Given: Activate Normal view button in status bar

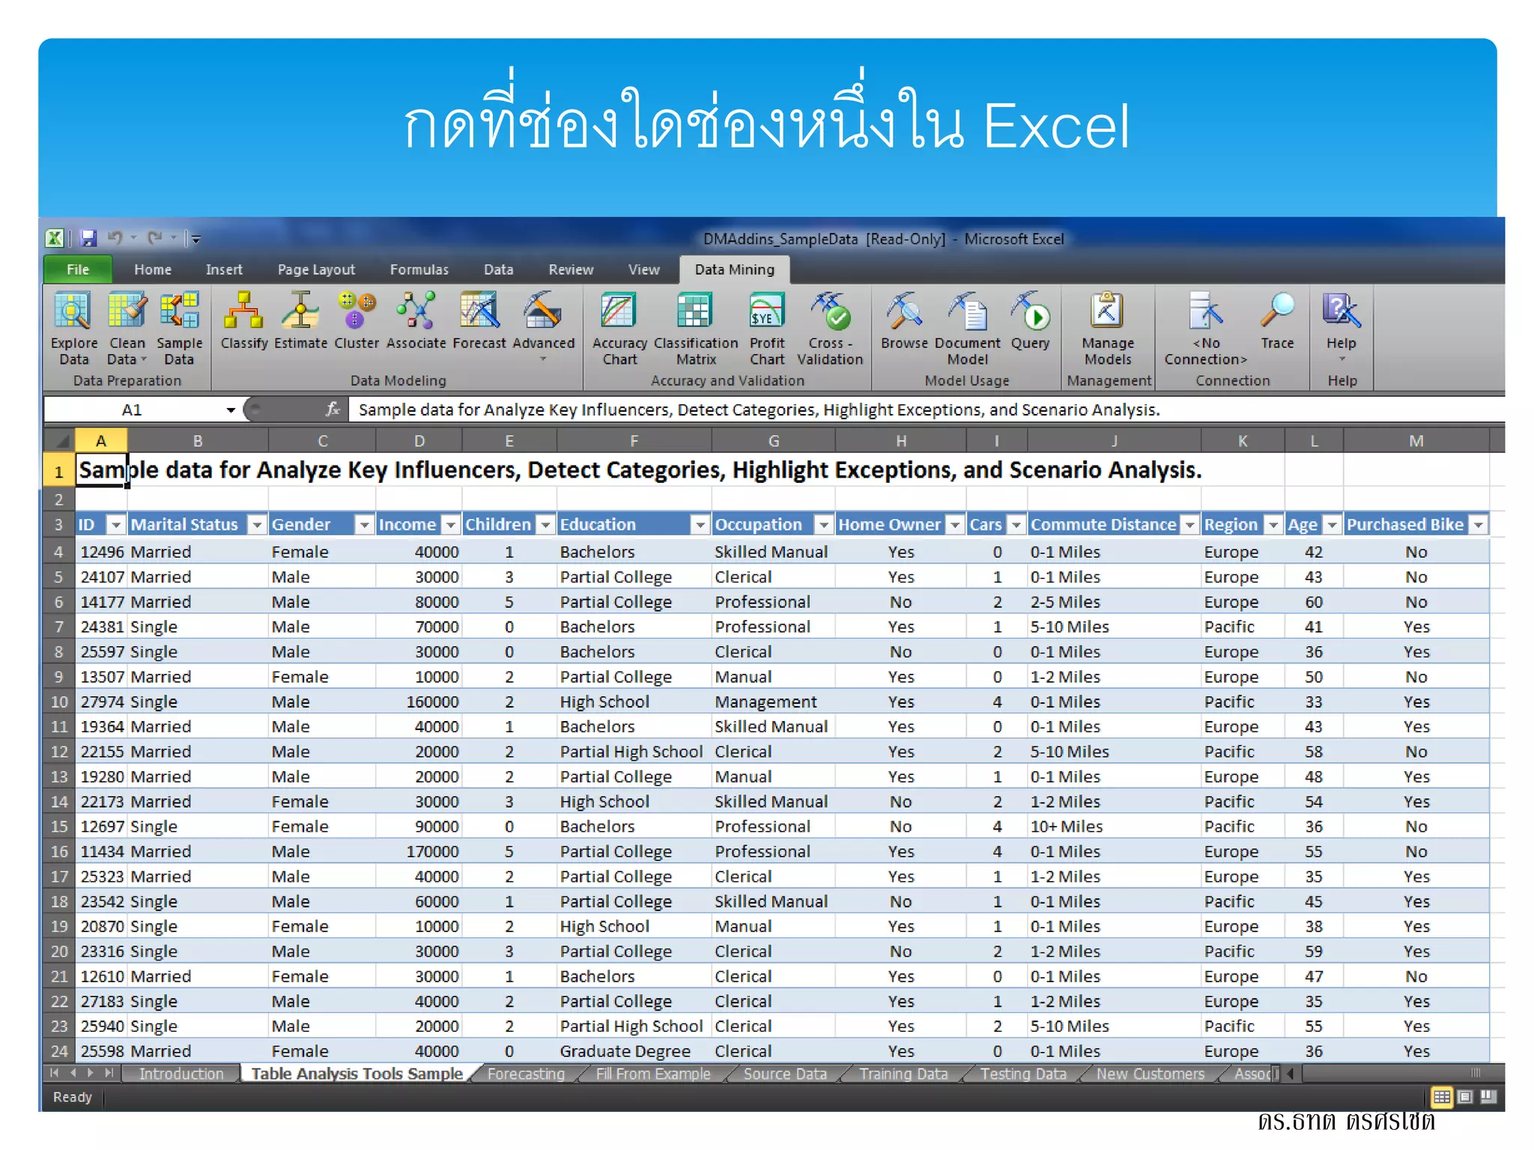Looking at the screenshot, I should [x=1441, y=1097].
